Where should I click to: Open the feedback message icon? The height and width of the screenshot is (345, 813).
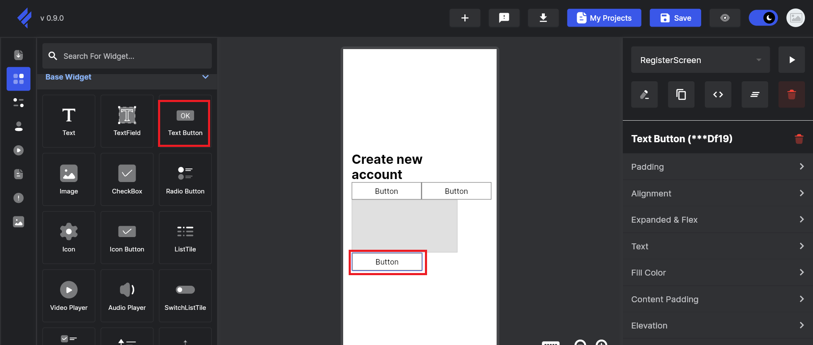[x=504, y=18]
